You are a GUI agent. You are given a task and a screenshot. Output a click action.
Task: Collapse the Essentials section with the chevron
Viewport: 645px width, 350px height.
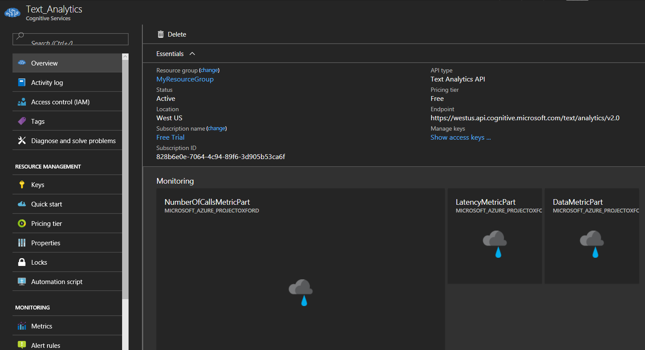192,53
